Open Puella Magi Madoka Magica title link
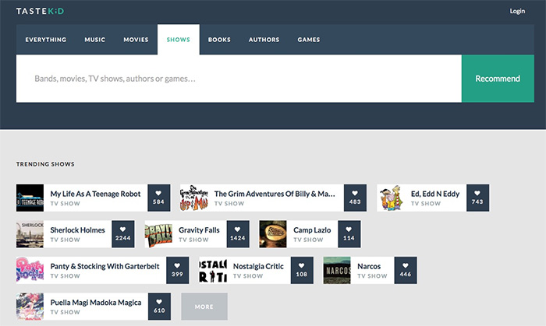 click(96, 303)
